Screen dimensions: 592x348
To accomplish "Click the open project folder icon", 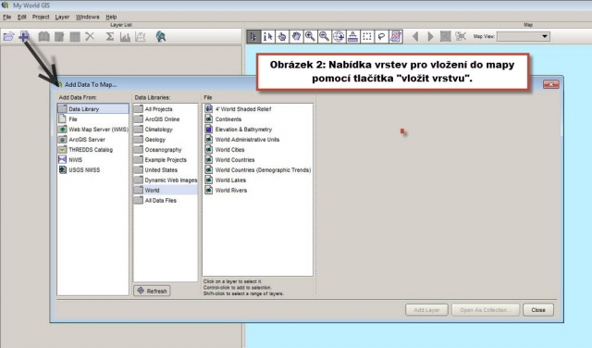I will pos(8,36).
